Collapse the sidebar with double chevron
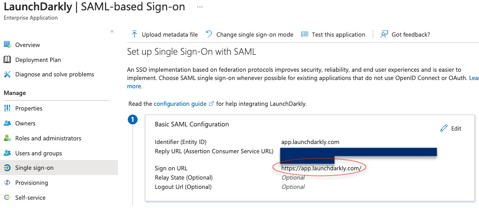The image size is (479, 208). click(112, 31)
